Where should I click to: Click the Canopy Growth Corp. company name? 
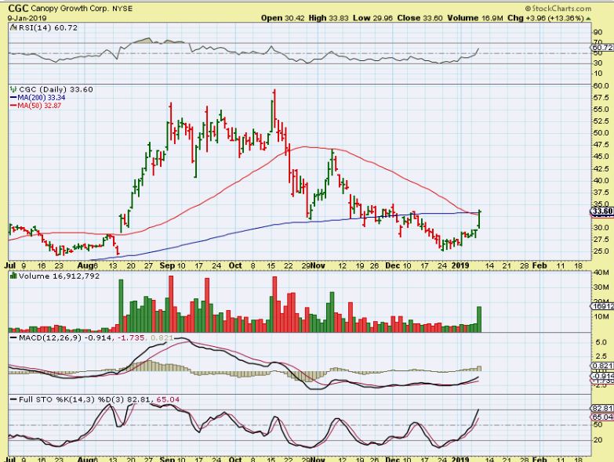click(70, 9)
